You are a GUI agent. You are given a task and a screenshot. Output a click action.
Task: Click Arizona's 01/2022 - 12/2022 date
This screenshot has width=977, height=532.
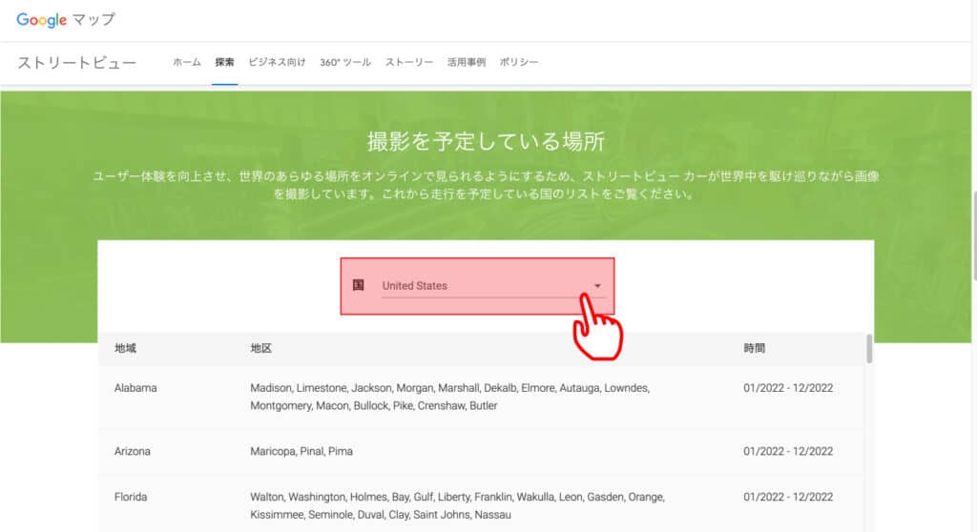click(x=788, y=452)
